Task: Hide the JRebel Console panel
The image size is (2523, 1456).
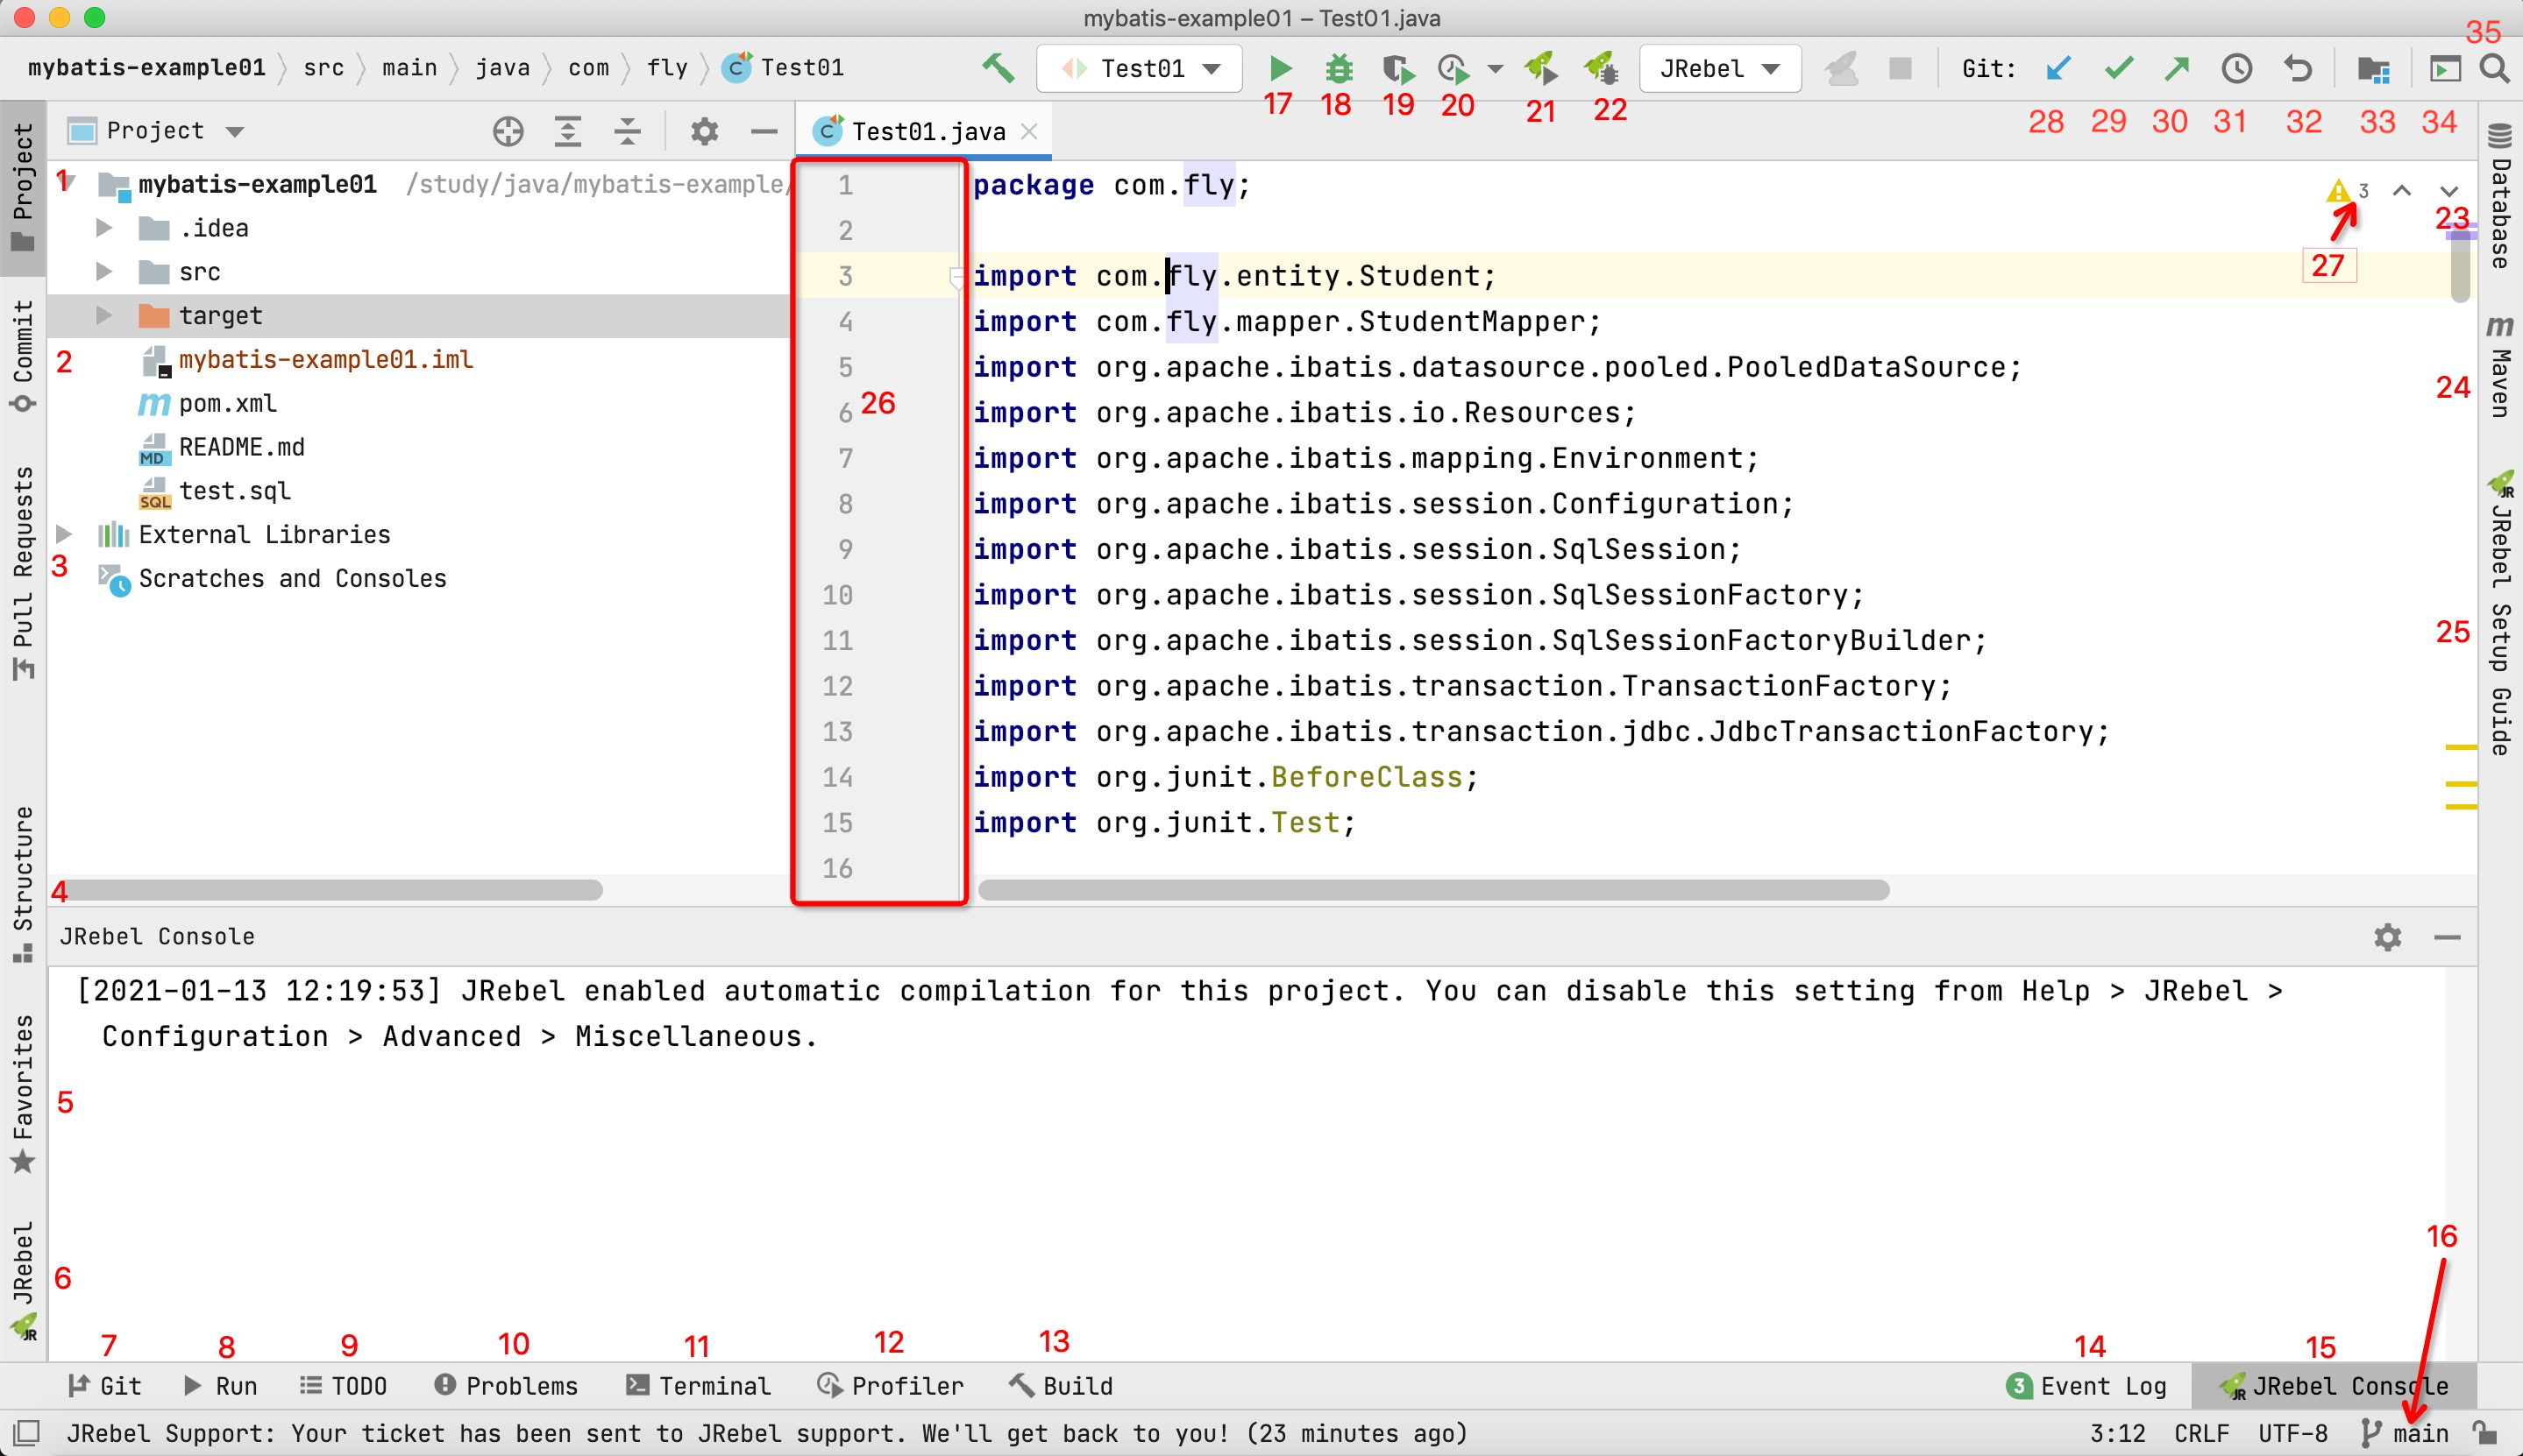Action: tap(2448, 937)
